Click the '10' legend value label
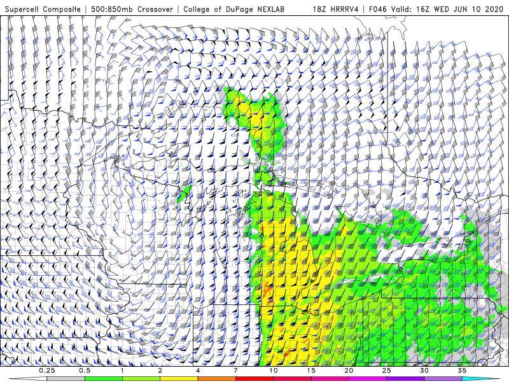The image size is (509, 382). (x=274, y=371)
